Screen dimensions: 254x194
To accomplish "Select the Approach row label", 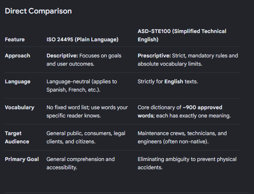I will (x=18, y=56).
